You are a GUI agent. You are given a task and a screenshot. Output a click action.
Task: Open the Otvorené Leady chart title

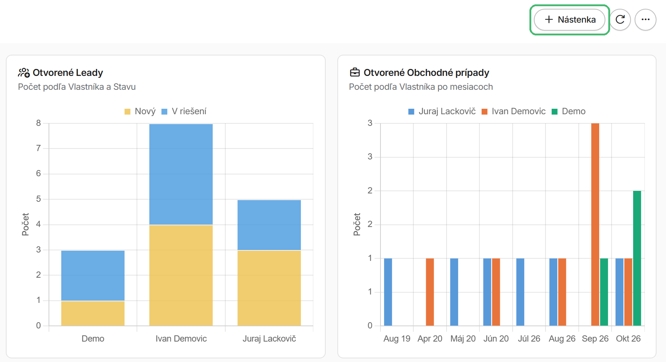(68, 73)
